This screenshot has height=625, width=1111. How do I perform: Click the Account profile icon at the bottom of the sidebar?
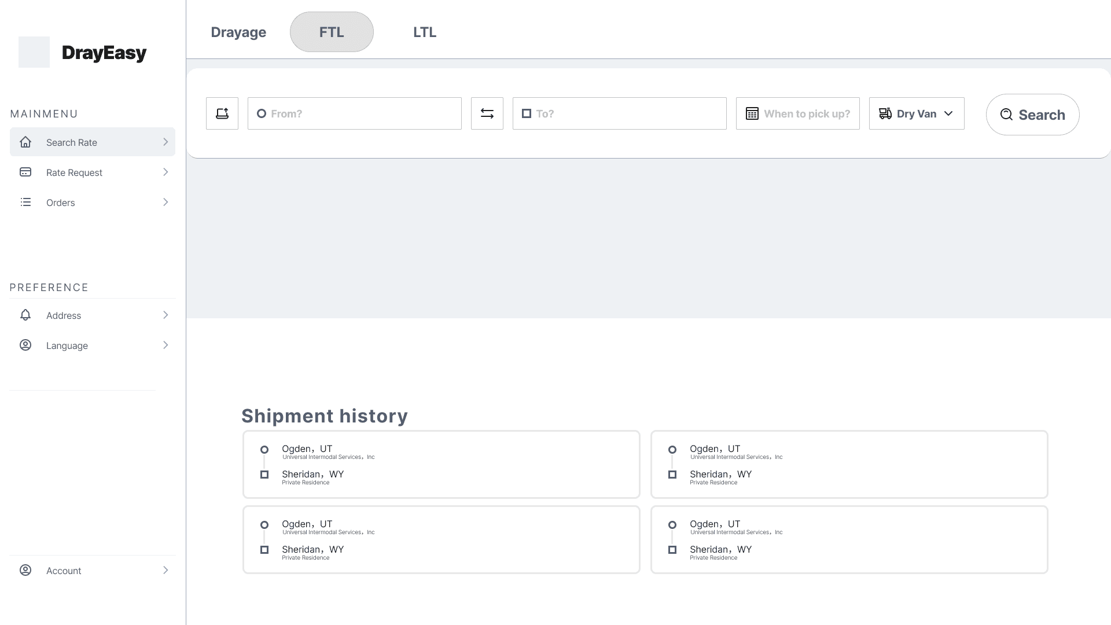pyautogui.click(x=25, y=571)
